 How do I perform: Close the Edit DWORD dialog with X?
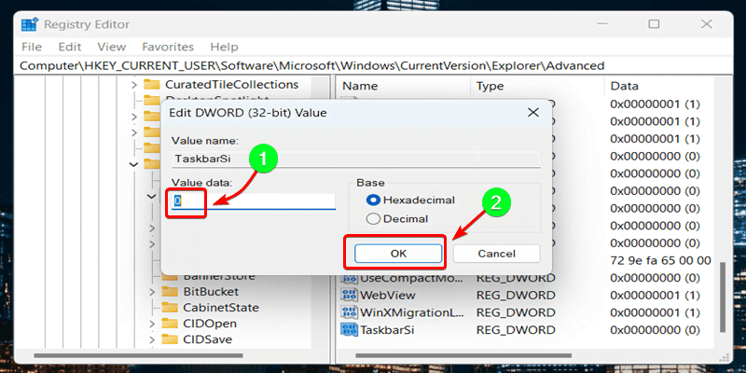pyautogui.click(x=533, y=113)
